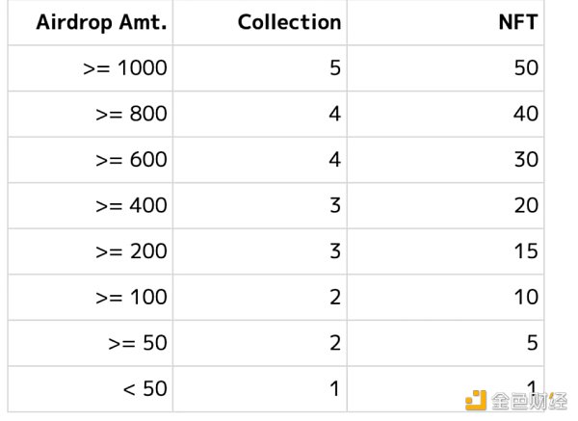The image size is (578, 421).
Task: Click the ">= 50" airdrop amount cell
Action: click(137, 343)
